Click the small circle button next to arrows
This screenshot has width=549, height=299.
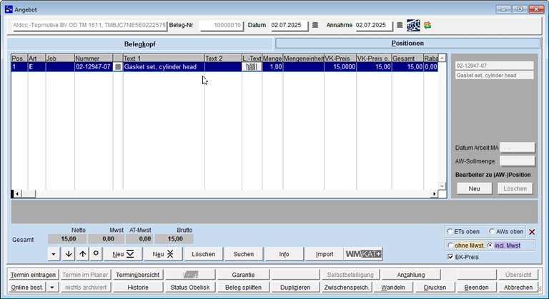pyautogui.click(x=96, y=254)
